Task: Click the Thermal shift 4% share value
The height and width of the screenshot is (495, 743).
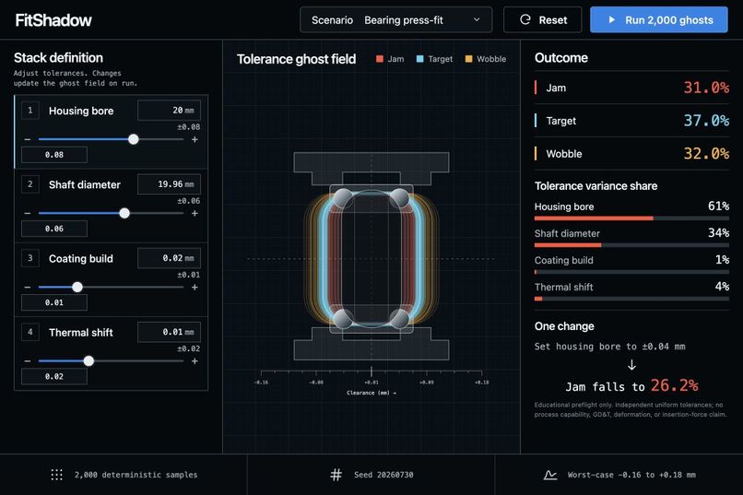Action: point(722,287)
